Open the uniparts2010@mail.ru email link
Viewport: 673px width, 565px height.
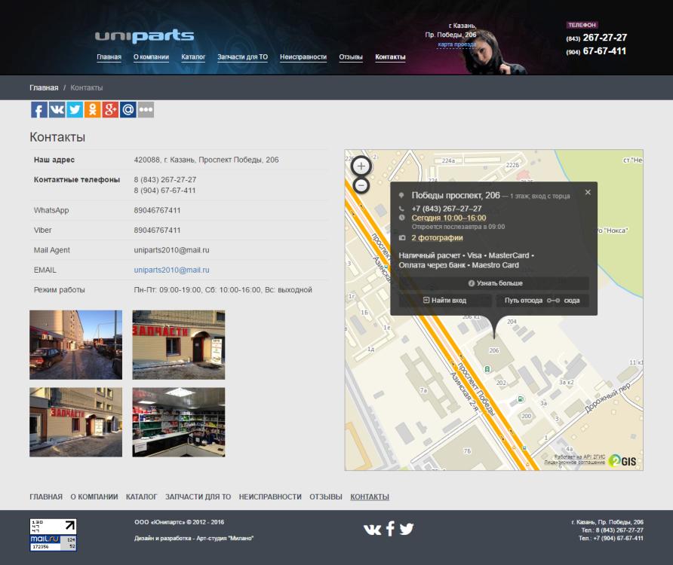click(x=171, y=270)
